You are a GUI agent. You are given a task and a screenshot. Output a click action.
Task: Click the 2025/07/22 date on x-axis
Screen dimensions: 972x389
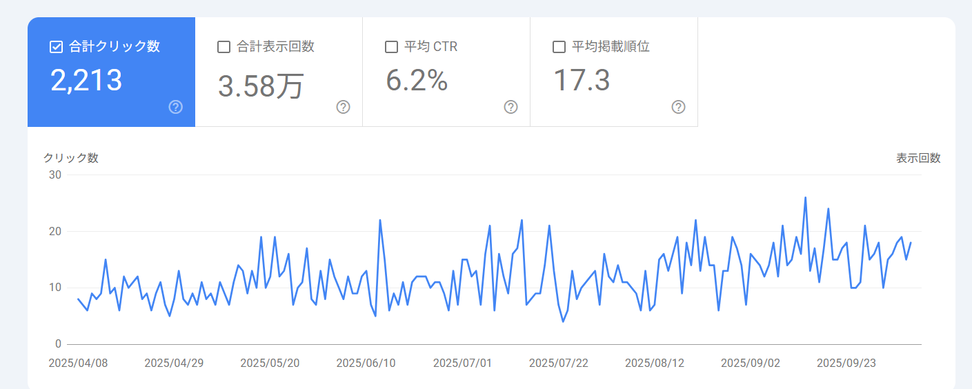558,363
